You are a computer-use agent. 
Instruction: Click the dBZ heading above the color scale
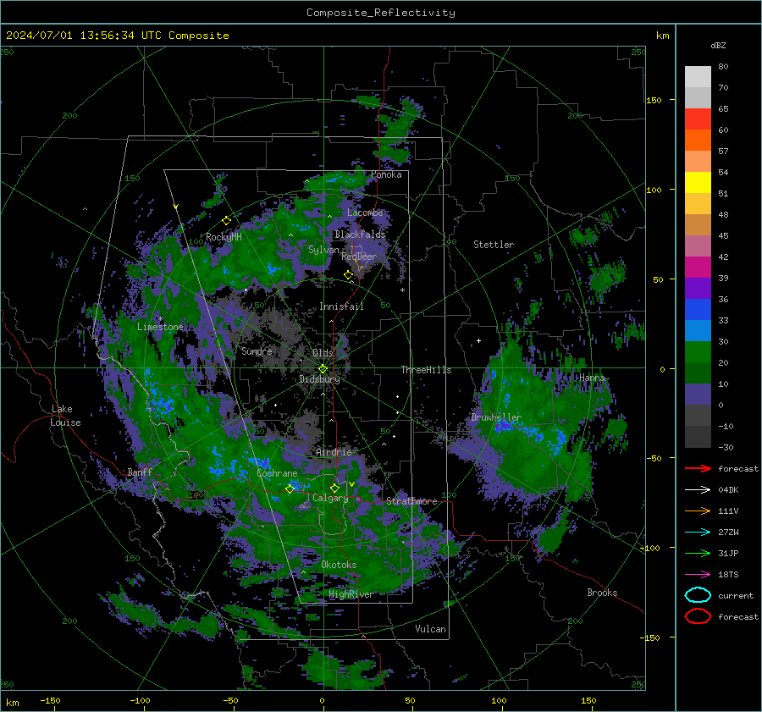(x=718, y=45)
